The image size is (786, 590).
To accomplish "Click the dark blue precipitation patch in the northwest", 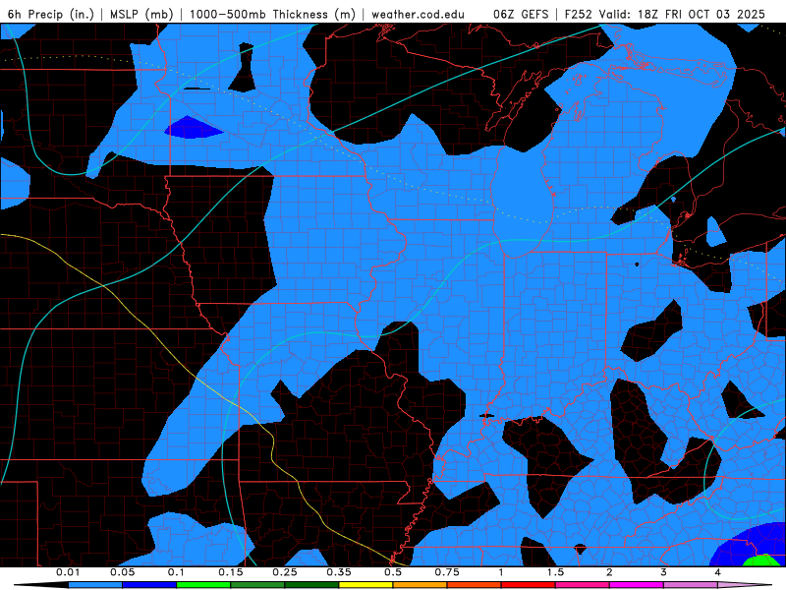I will tap(192, 128).
